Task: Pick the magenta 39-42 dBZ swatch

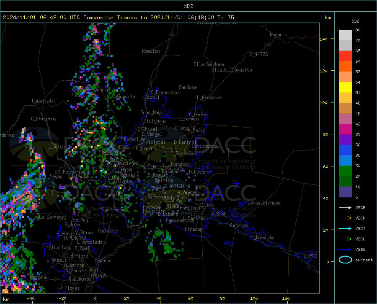Action: pyautogui.click(x=345, y=129)
